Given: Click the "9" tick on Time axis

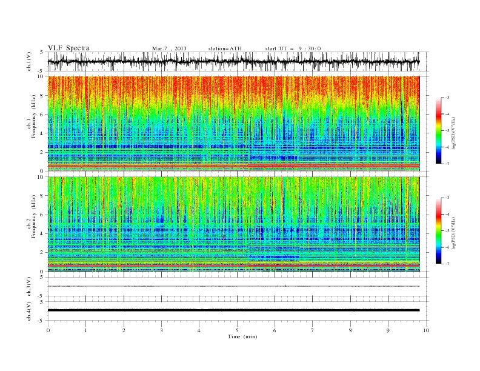Looking at the screenshot, I should (x=388, y=330).
